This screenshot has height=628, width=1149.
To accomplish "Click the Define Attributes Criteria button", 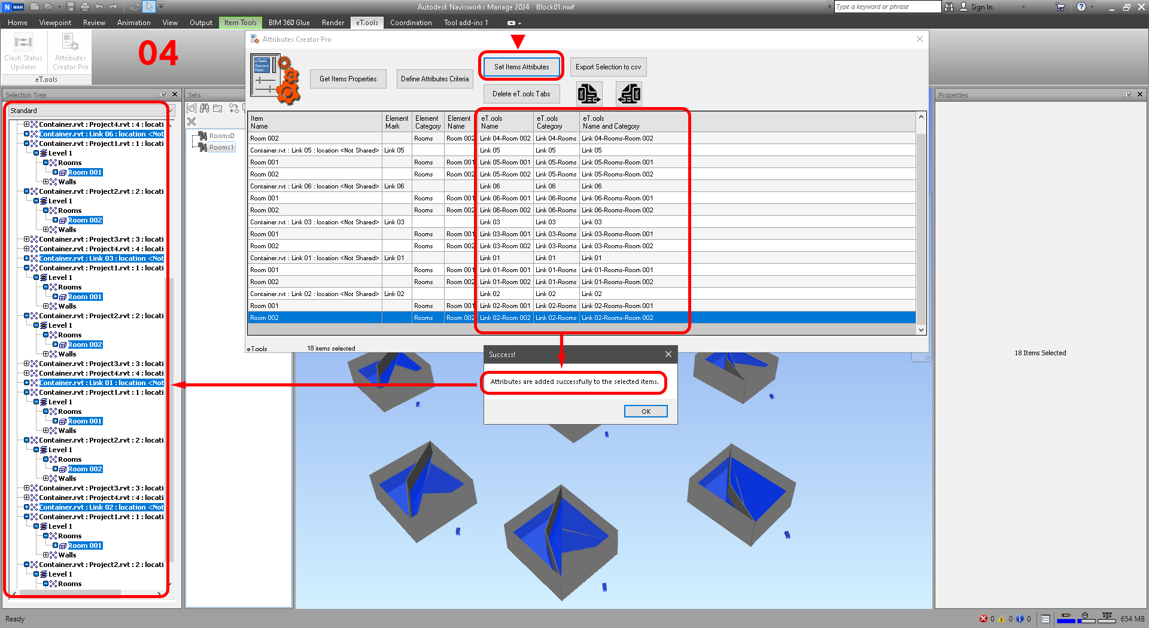I will (x=434, y=79).
